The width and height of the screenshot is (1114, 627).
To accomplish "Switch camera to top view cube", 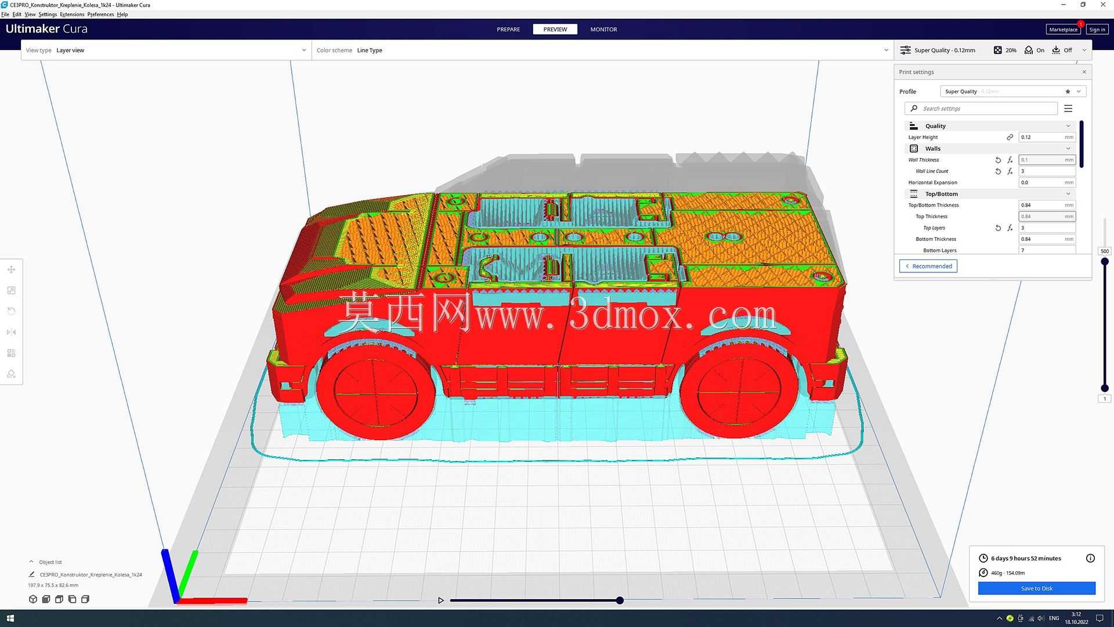I will [59, 599].
